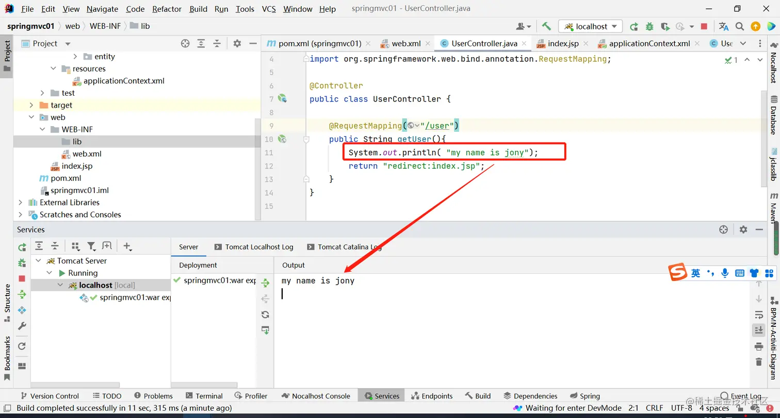The image size is (780, 418).
Task: Clear output with the trash icon
Action: (758, 362)
